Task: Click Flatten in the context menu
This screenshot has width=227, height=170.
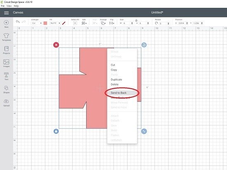Action: click(x=122, y=135)
